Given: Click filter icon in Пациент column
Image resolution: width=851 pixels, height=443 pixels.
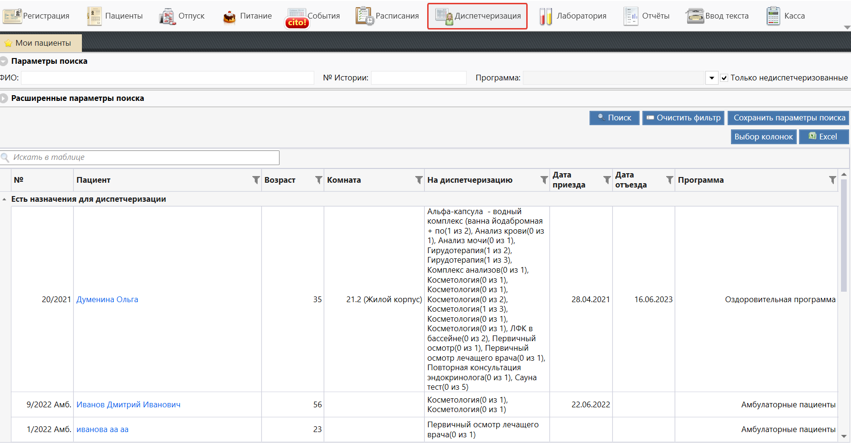Looking at the screenshot, I should (256, 180).
